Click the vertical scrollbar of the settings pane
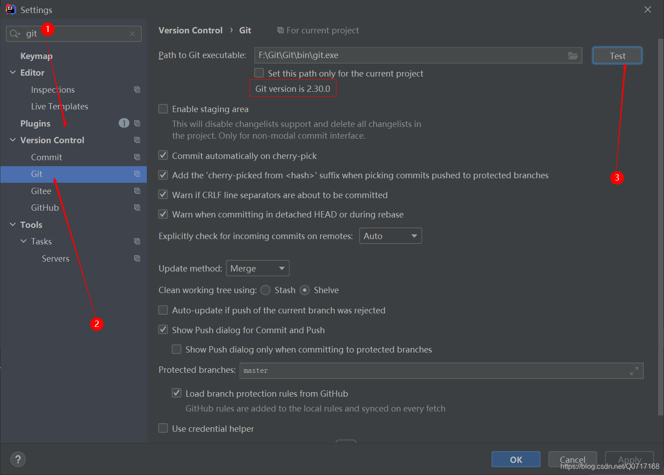The image size is (664, 475). point(660,227)
